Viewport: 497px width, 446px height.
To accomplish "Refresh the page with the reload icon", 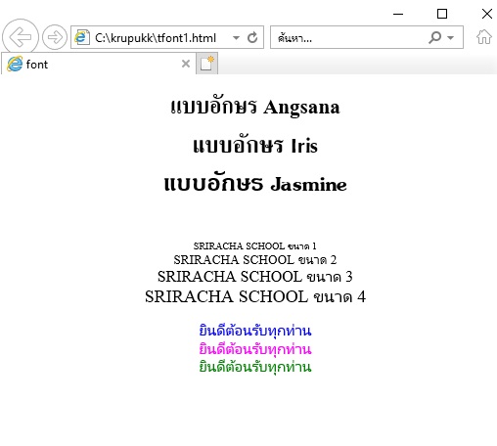I will coord(252,38).
